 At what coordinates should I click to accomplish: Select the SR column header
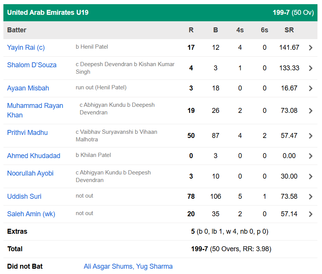pyautogui.click(x=289, y=30)
